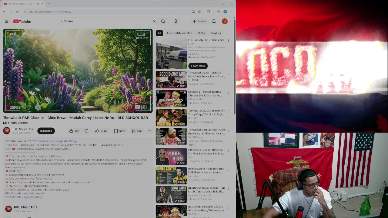
Task: Open Throwback 2000s R&B Mix thumbnail
Action: click(x=171, y=79)
